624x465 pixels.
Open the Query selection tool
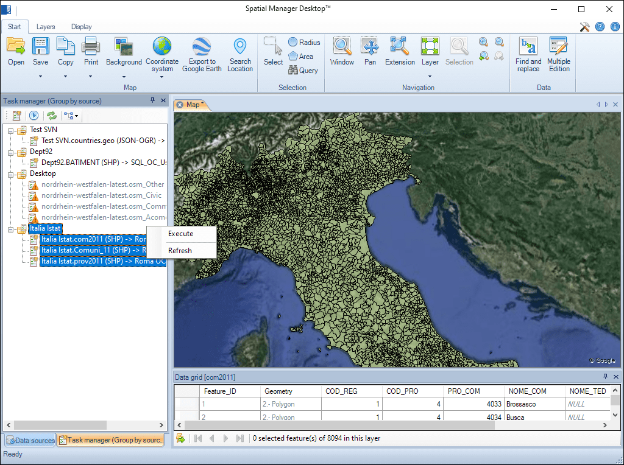click(x=303, y=71)
